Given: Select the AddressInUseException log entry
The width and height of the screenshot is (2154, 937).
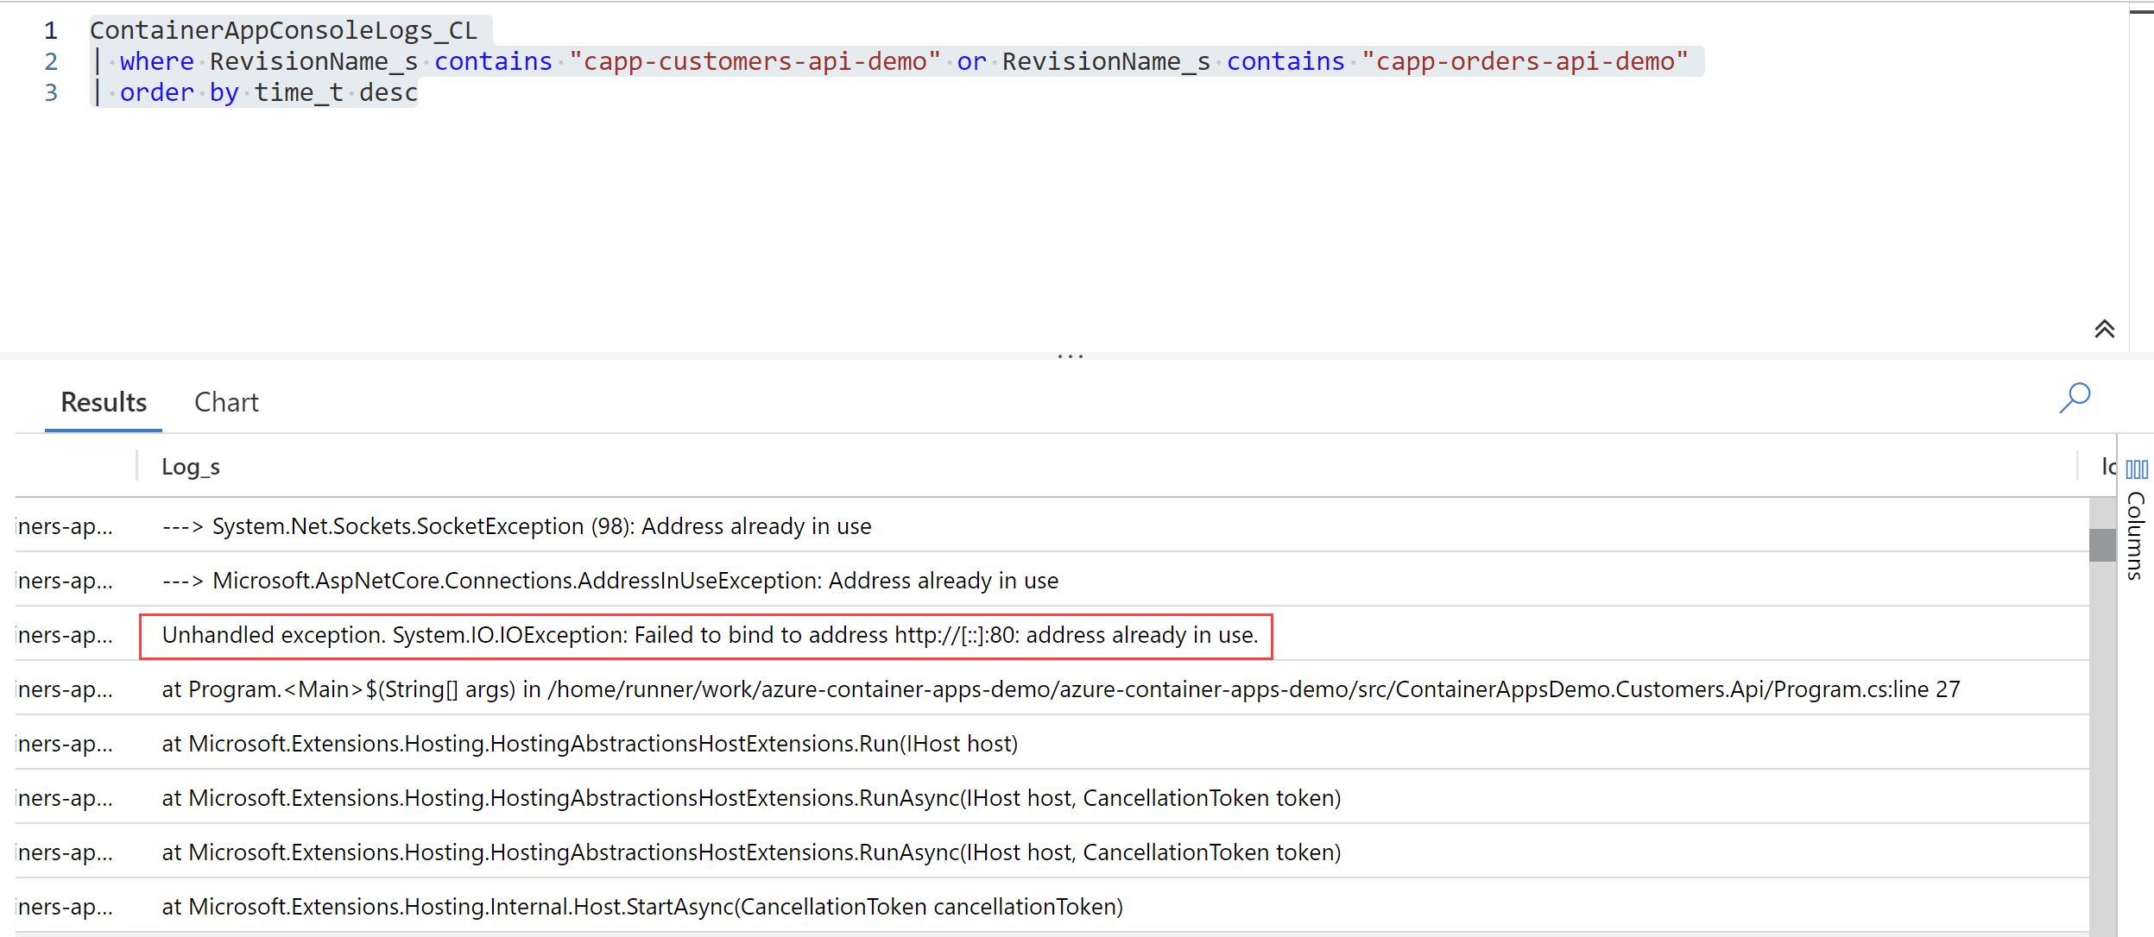Looking at the screenshot, I should pos(610,581).
